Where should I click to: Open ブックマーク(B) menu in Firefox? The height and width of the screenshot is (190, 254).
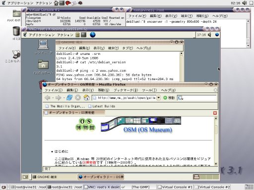(126, 90)
